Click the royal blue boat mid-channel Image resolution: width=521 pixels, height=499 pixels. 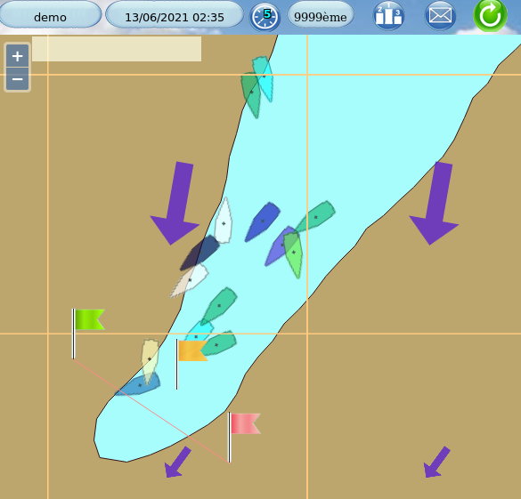click(x=263, y=221)
